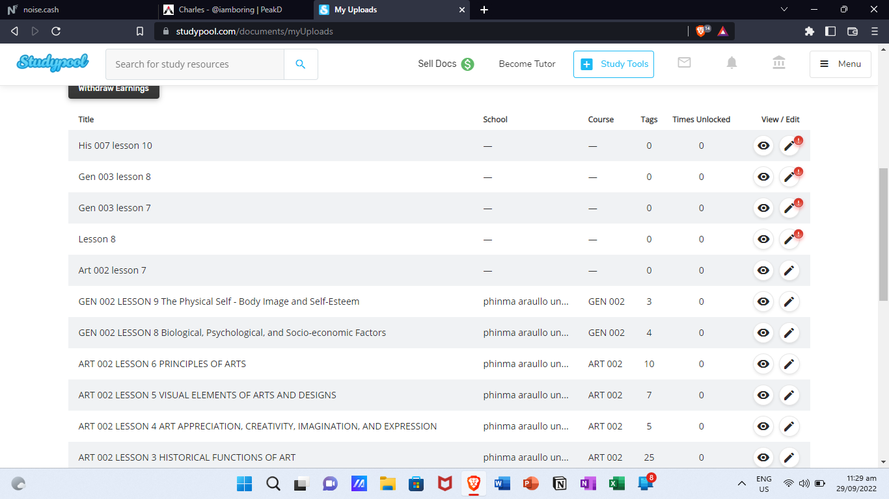Edit the Gen 003 lesson 8 document

[x=789, y=177]
